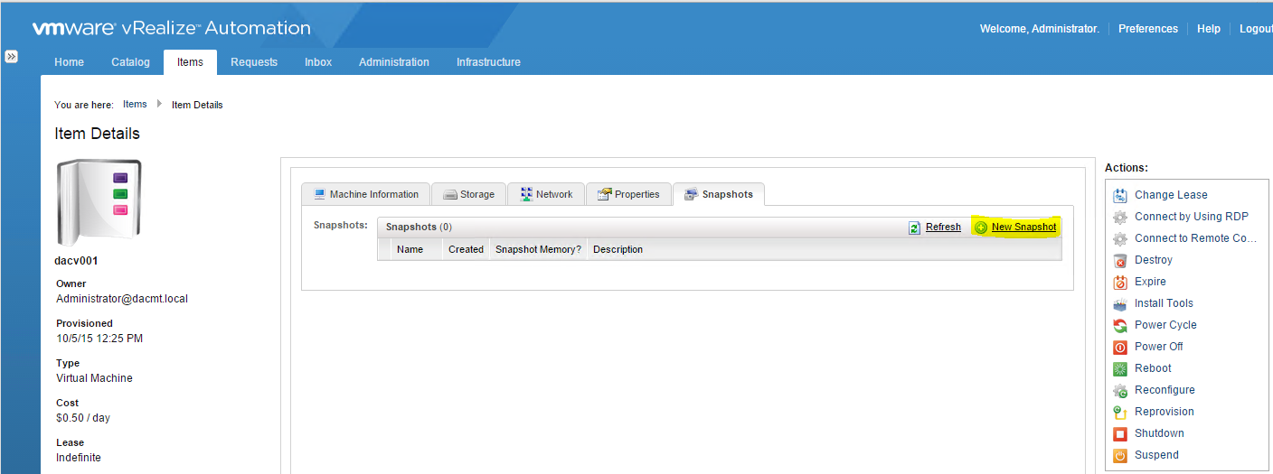Image resolution: width=1273 pixels, height=474 pixels.
Task: Open the Properties tab
Action: click(628, 194)
